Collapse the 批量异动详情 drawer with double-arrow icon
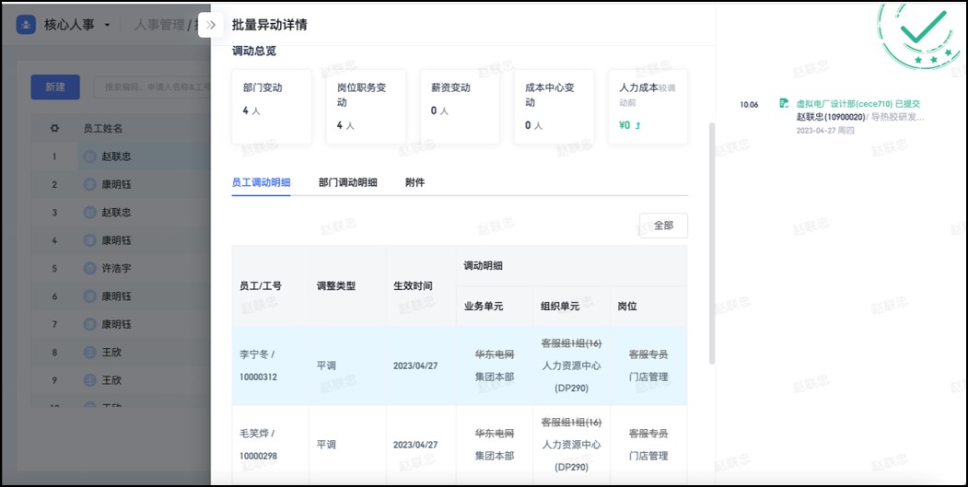This screenshot has height=487, width=968. tap(211, 25)
